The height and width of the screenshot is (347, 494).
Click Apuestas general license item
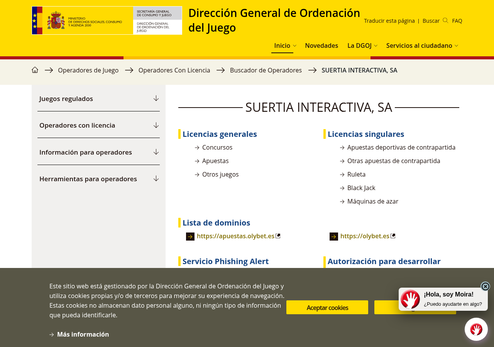pos(215,161)
